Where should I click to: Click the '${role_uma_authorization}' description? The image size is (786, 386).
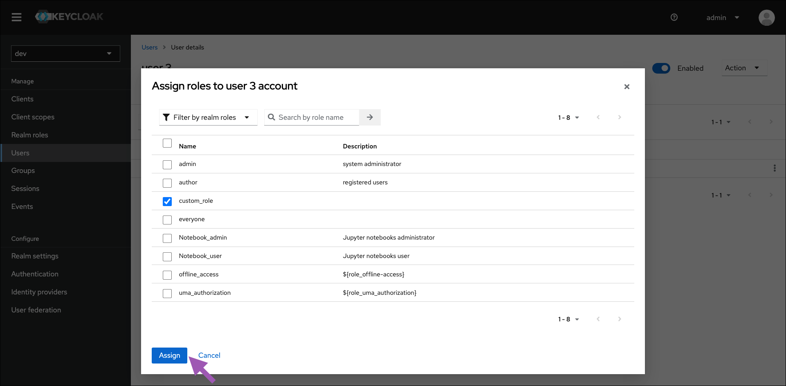pos(380,293)
